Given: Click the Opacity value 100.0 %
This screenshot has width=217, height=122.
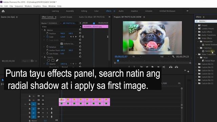Looking at the screenshot, I should 64,64.
